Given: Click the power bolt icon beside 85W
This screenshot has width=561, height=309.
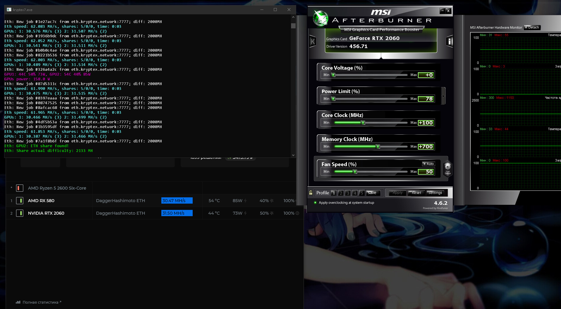Looking at the screenshot, I should tap(245, 201).
